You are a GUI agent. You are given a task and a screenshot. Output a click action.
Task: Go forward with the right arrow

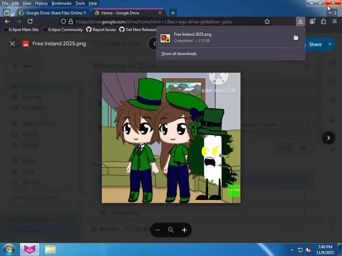19,21
